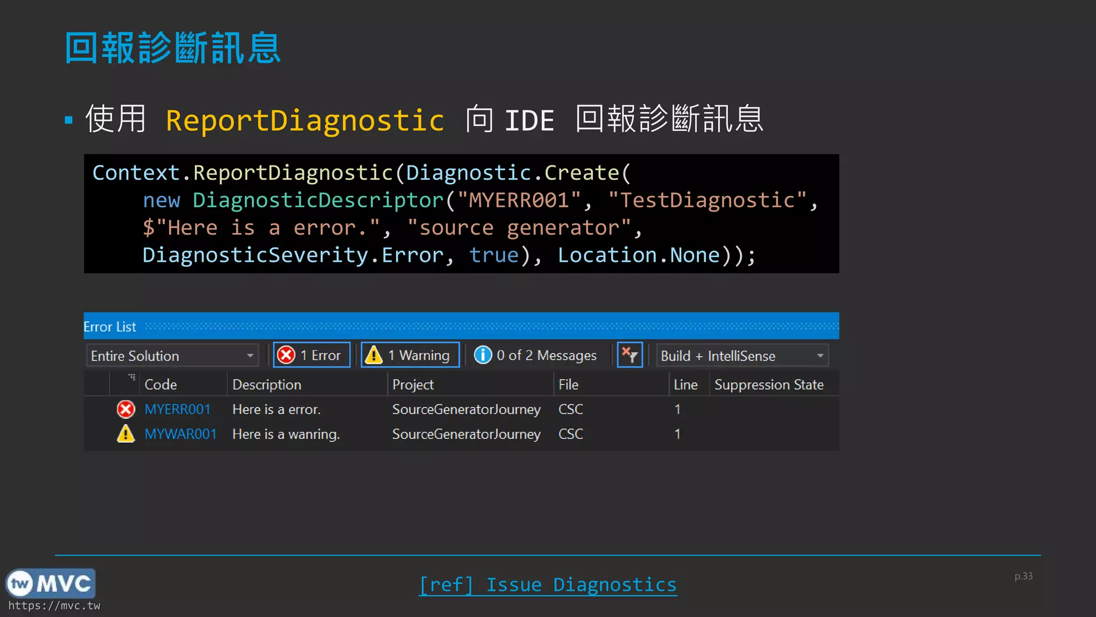
Task: Toggle the 0 of 2 Messages filter
Action: (x=536, y=355)
